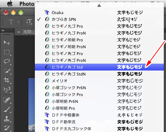Select the Clone Stamp tool
The height and width of the screenshot is (132, 166).
pos(7,119)
